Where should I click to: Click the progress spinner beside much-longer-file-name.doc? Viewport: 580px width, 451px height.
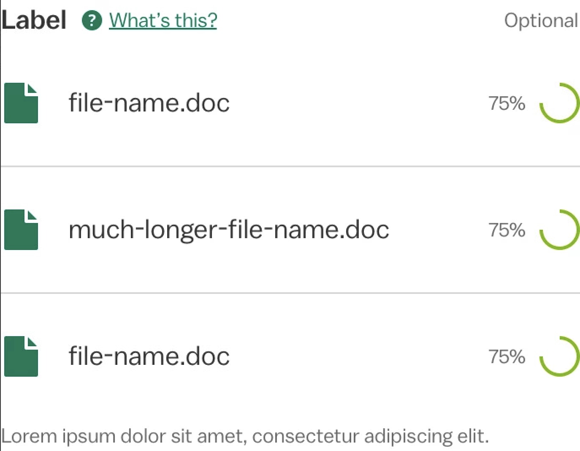pyautogui.click(x=559, y=230)
